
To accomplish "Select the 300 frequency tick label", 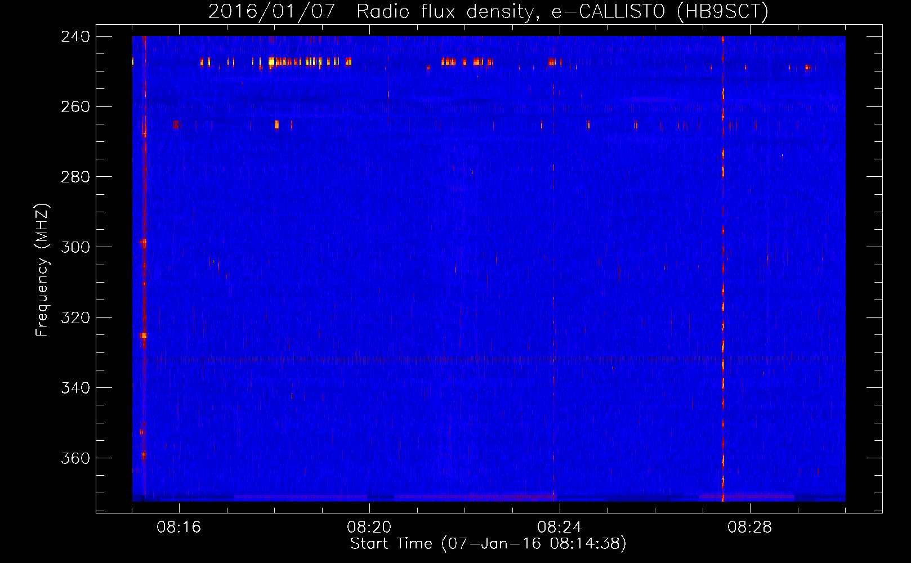I will (x=75, y=248).
